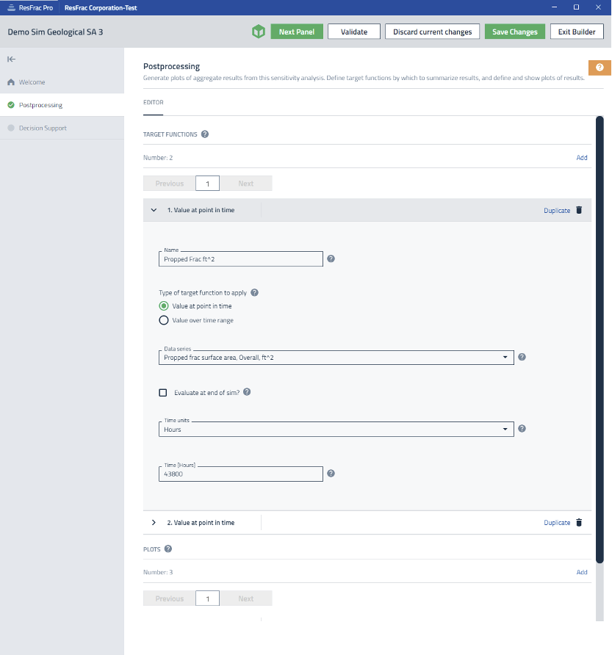Switch to the Editor tab
This screenshot has height=655, width=612.
tap(153, 102)
